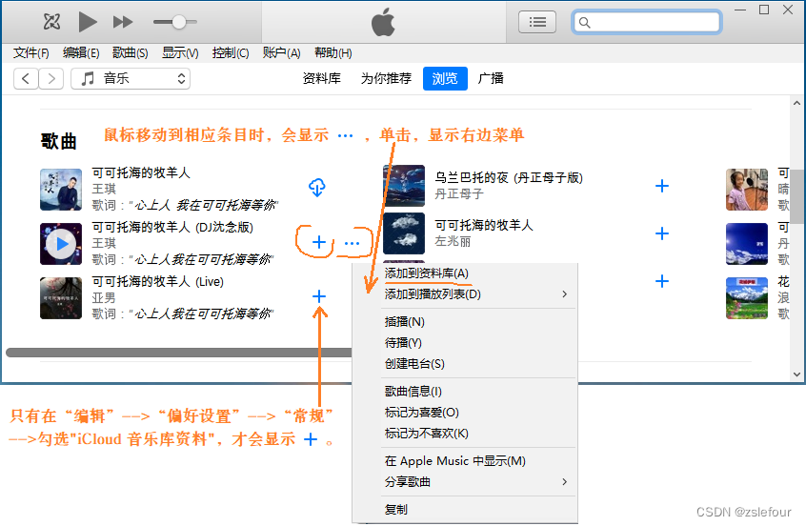Open the 控制(C) menu
Viewport: 806px width, 526px height.
tap(231, 53)
